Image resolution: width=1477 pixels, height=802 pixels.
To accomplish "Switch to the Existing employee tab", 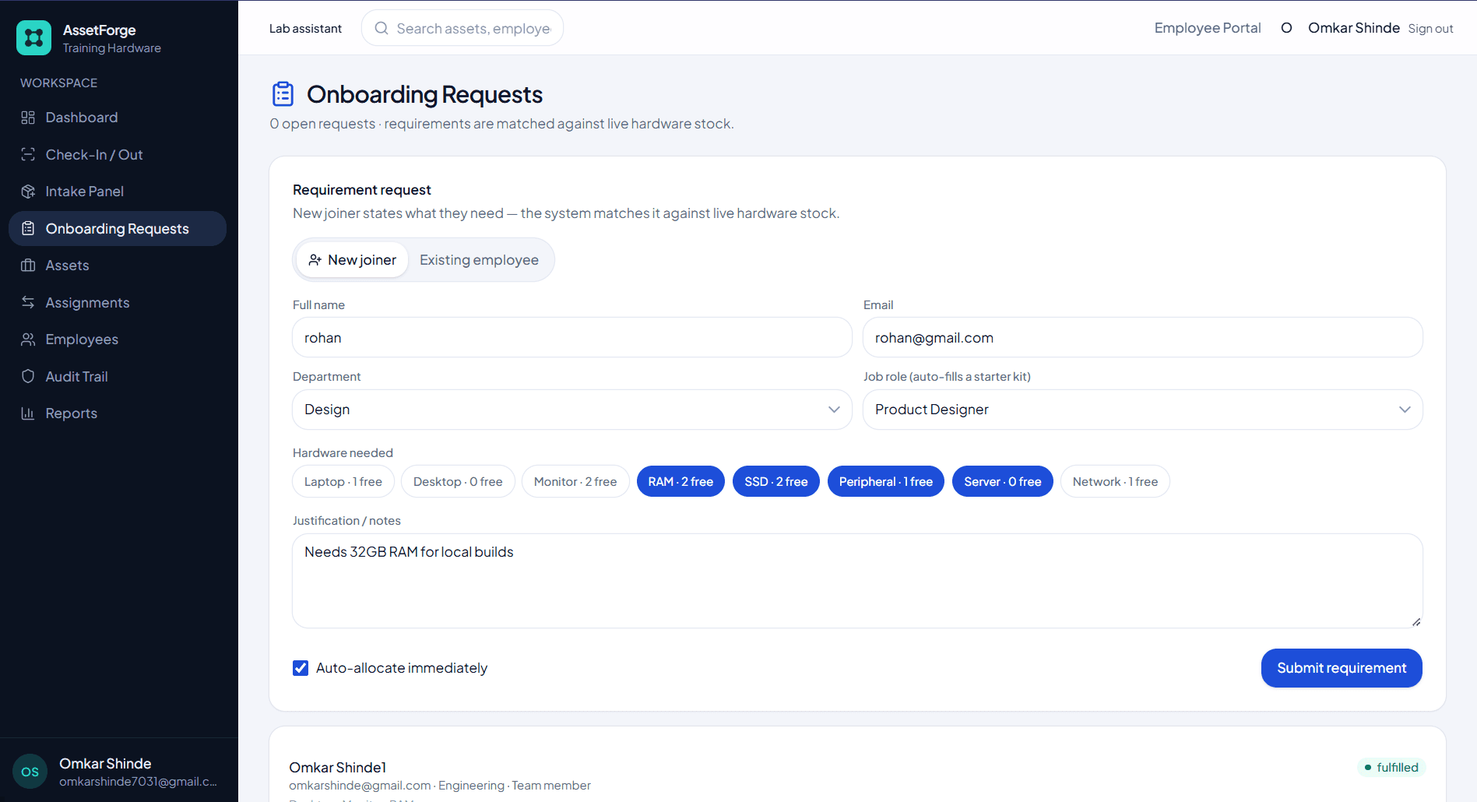I will click(479, 260).
